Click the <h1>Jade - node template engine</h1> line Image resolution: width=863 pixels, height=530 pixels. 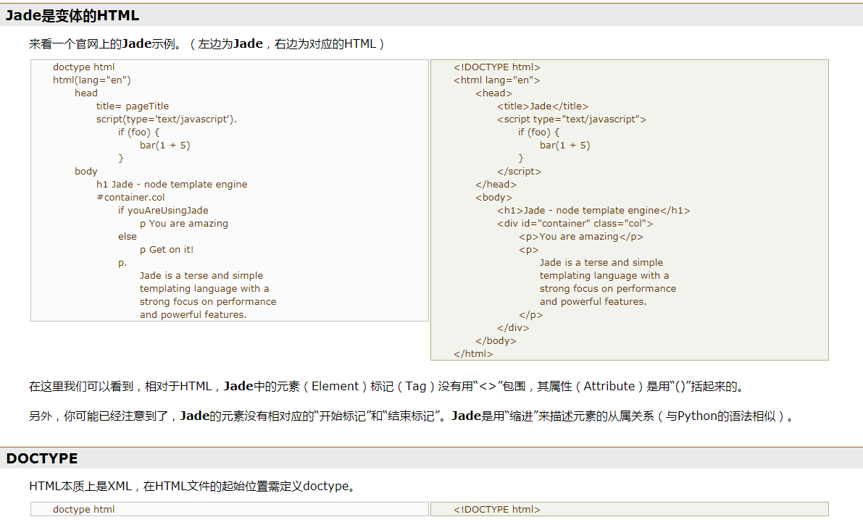pos(593,211)
